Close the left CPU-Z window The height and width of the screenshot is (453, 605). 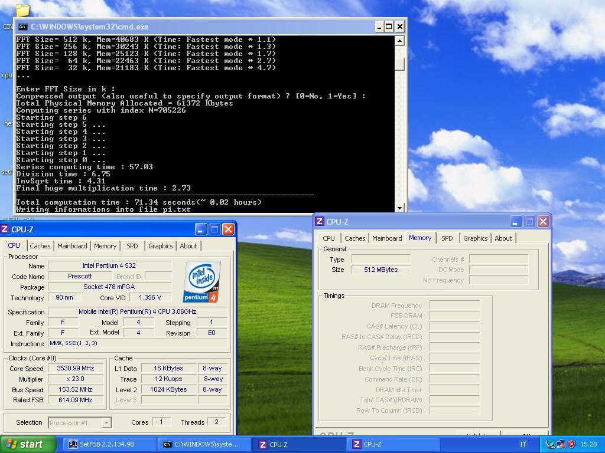coord(228,229)
